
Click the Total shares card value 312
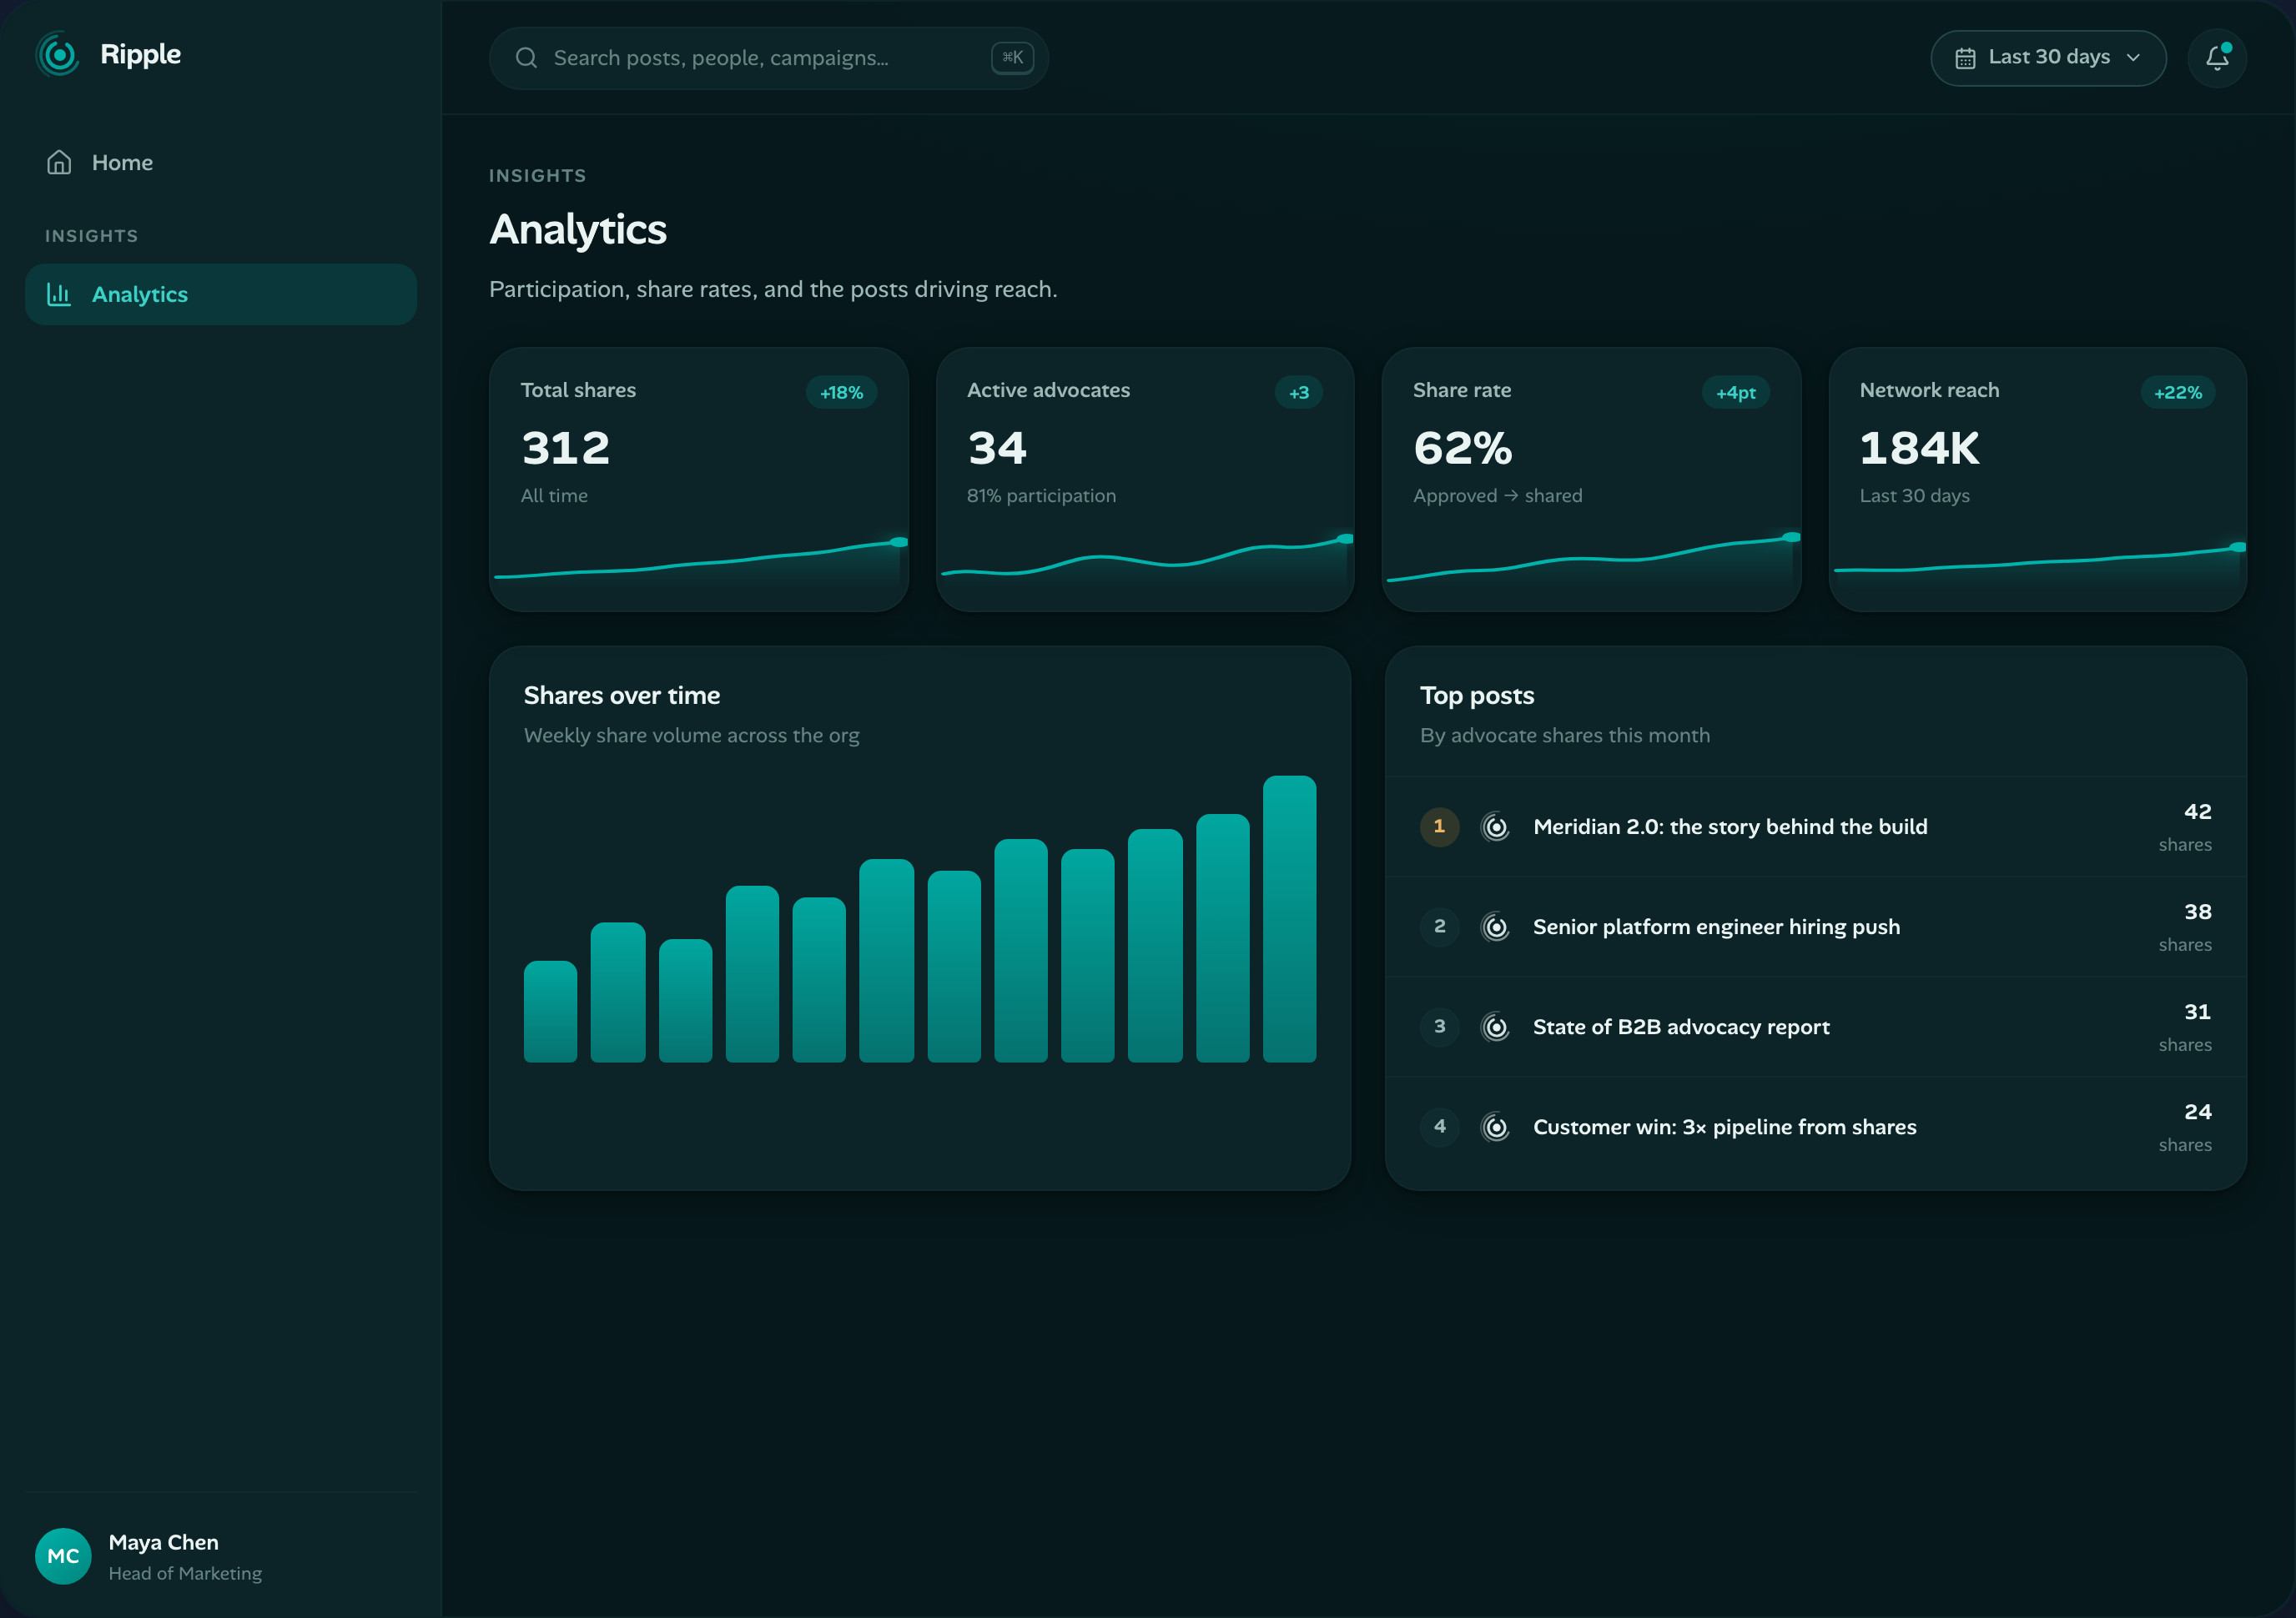click(565, 448)
